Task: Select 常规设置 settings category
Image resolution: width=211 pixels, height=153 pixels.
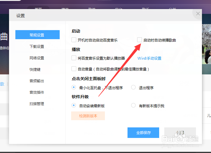Action: click(37, 35)
